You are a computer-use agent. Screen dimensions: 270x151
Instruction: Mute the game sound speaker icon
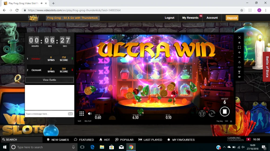pyautogui.click(x=90, y=113)
